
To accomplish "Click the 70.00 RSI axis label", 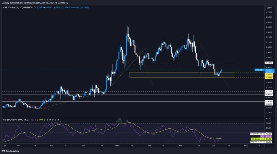I will [268, 123].
